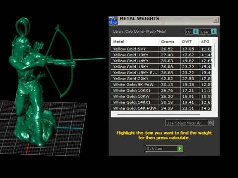The height and width of the screenshot is (178, 238).
Task: Select the Yellow Gold:18KY R... row
Action: 161,73
